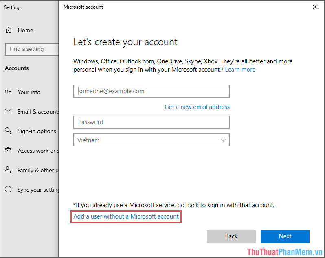Screen dimensions: 325x258
Task: Select Your info in sidebar
Action: tap(29, 92)
